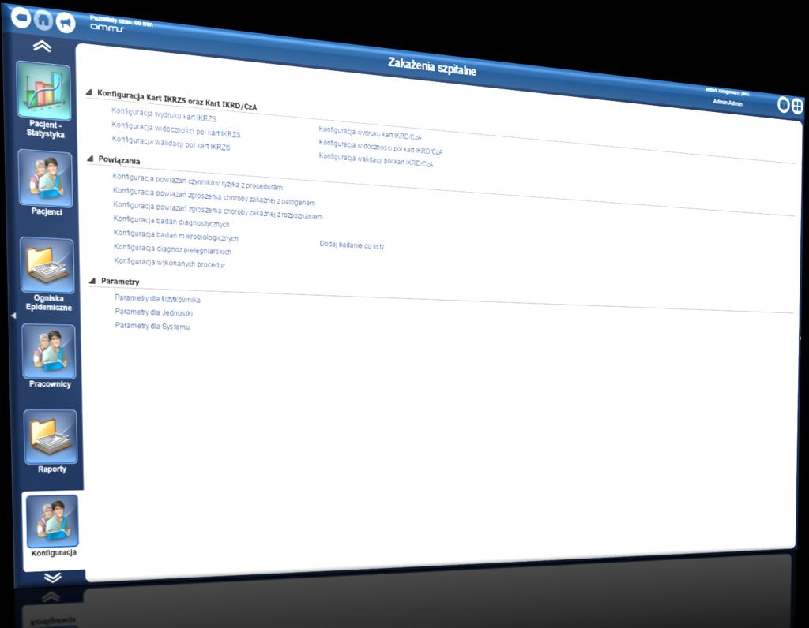Click the Powiązania section heading
Screen dimensions: 809x628
[119, 160]
